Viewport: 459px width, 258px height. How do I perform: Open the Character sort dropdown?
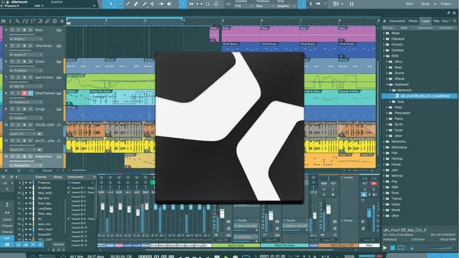click(447, 28)
